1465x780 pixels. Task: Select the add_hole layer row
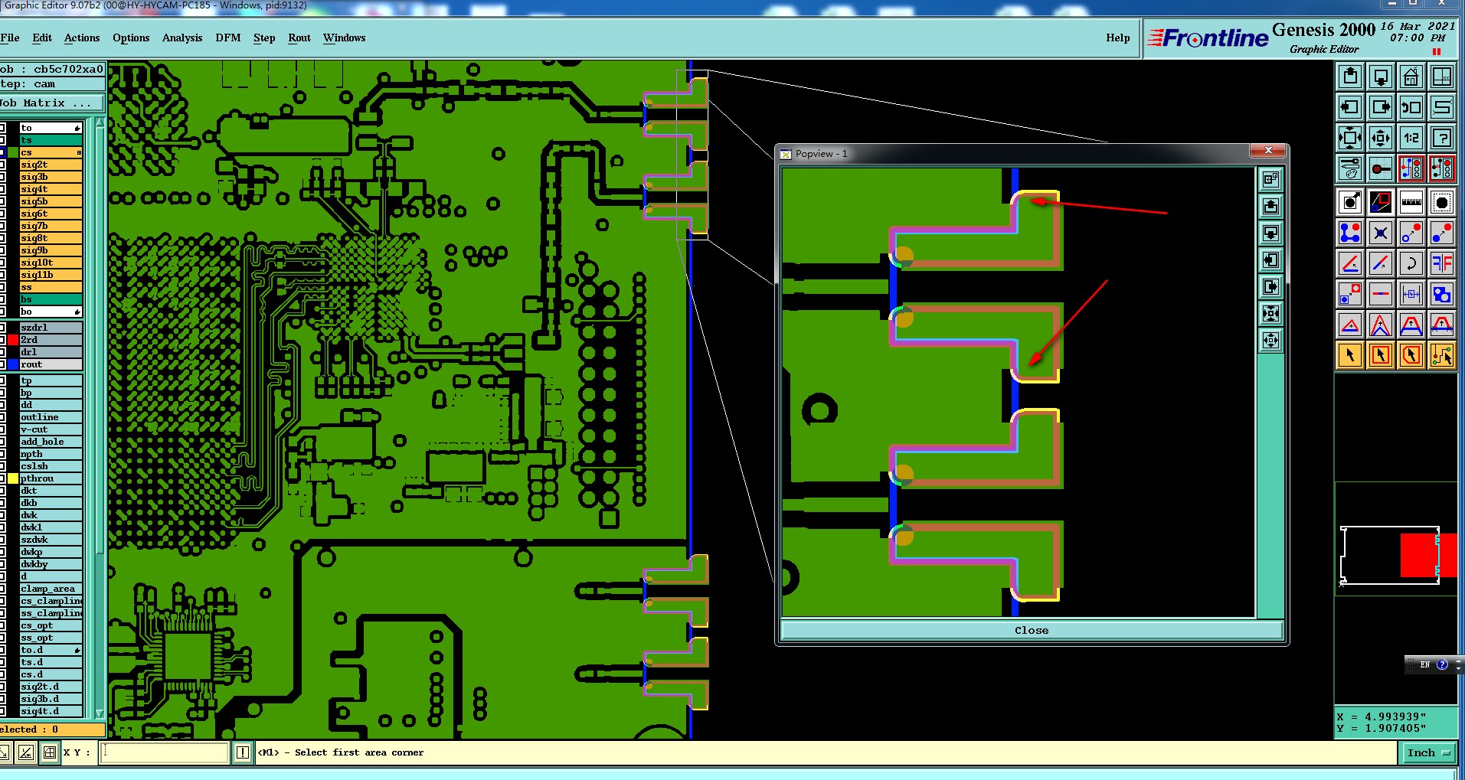51,442
